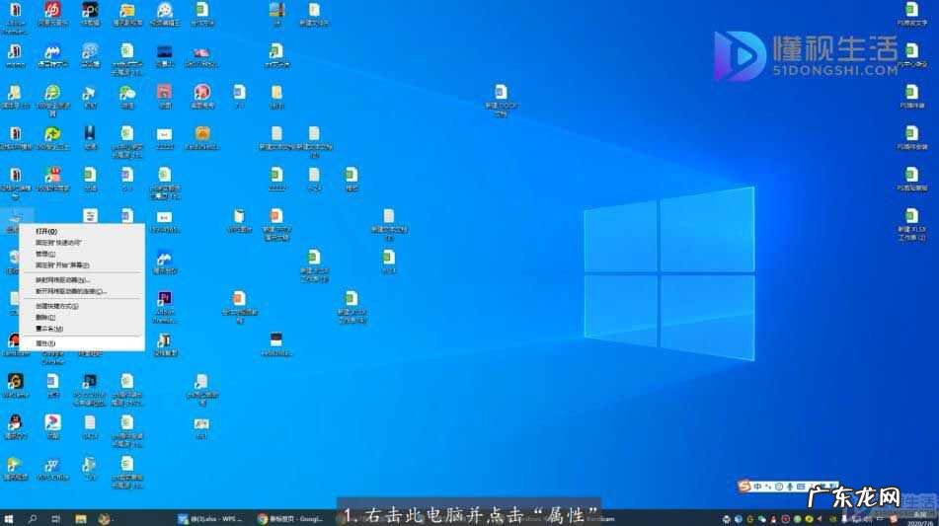The image size is (939, 526).
Task: Select 固定到"开始"屏幕(P) menu entry
Action: click(x=82, y=264)
